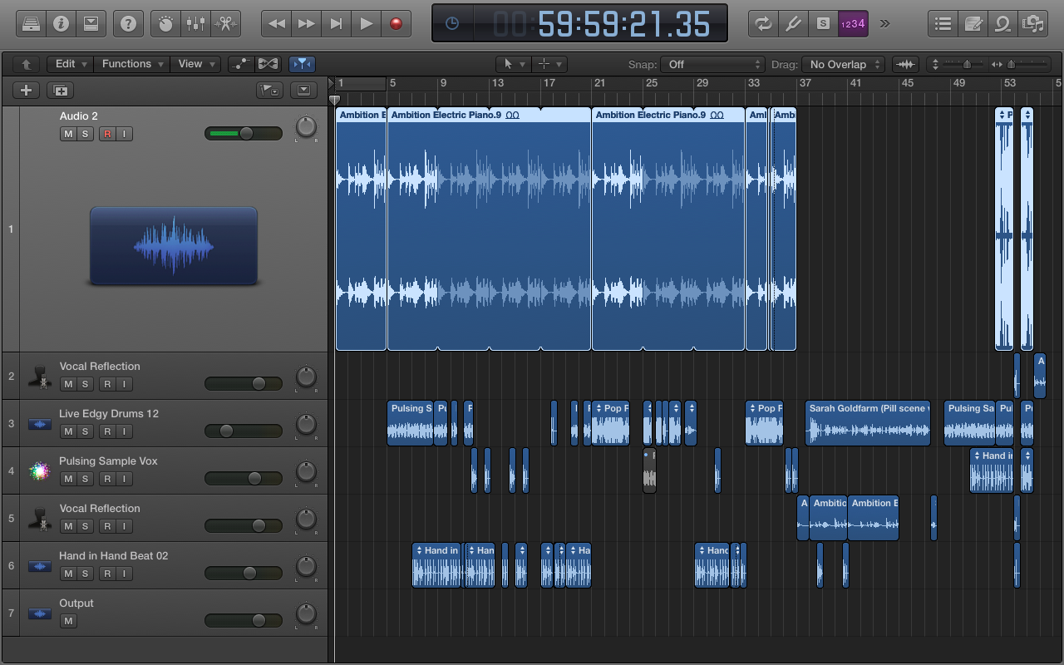Viewport: 1064px width, 665px height.
Task: Click the Audio 2 volume slider
Action: point(244,134)
